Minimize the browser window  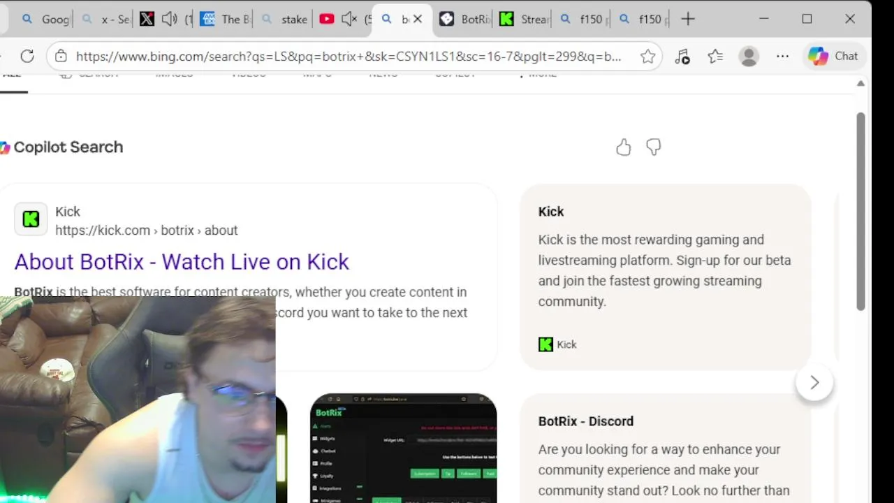(763, 19)
